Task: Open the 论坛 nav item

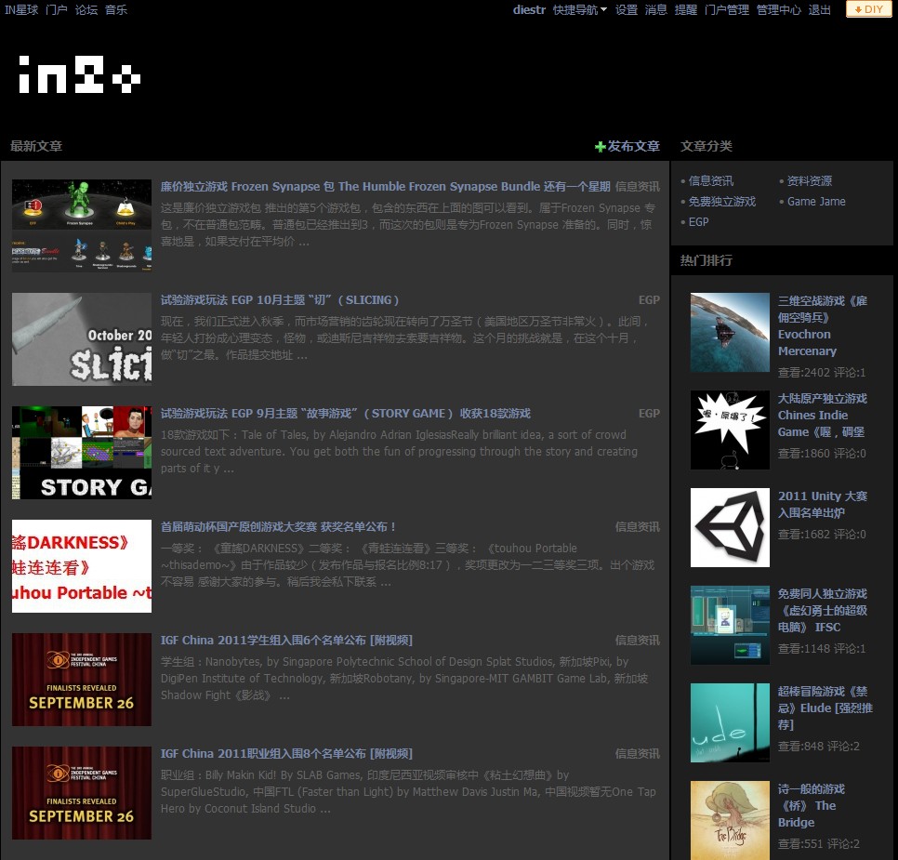Action: (x=86, y=9)
